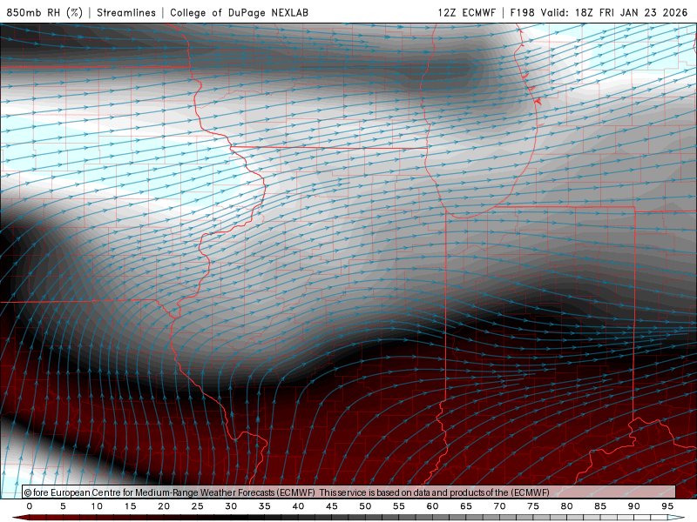The height and width of the screenshot is (522, 697).
Task: Click the "0" label on the color scale
Action: [x=30, y=506]
